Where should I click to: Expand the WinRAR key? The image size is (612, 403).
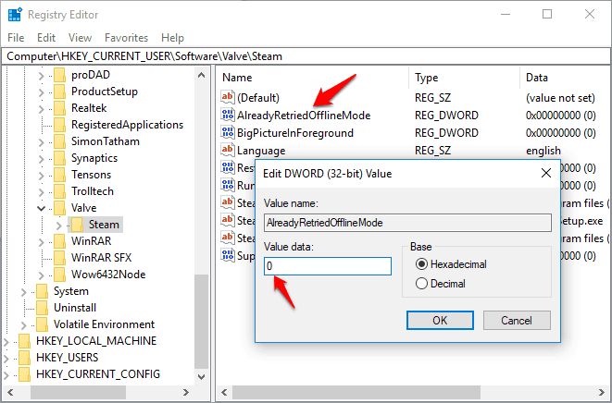click(x=42, y=241)
